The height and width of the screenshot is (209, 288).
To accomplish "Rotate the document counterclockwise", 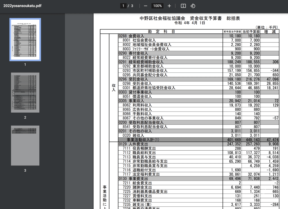I will pos(193,6).
